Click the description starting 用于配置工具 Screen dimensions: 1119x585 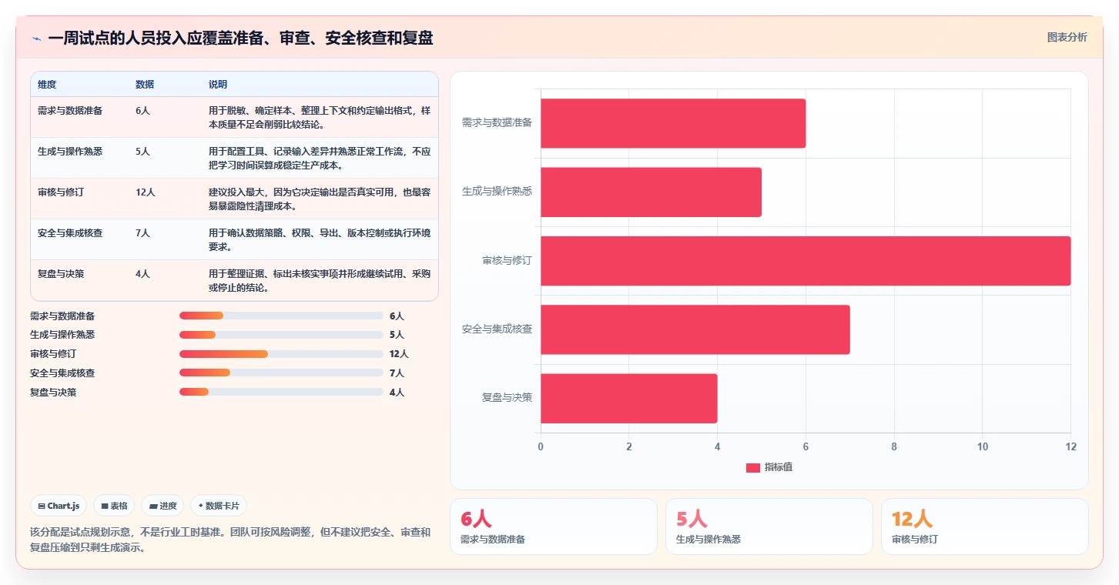pyautogui.click(x=320, y=158)
